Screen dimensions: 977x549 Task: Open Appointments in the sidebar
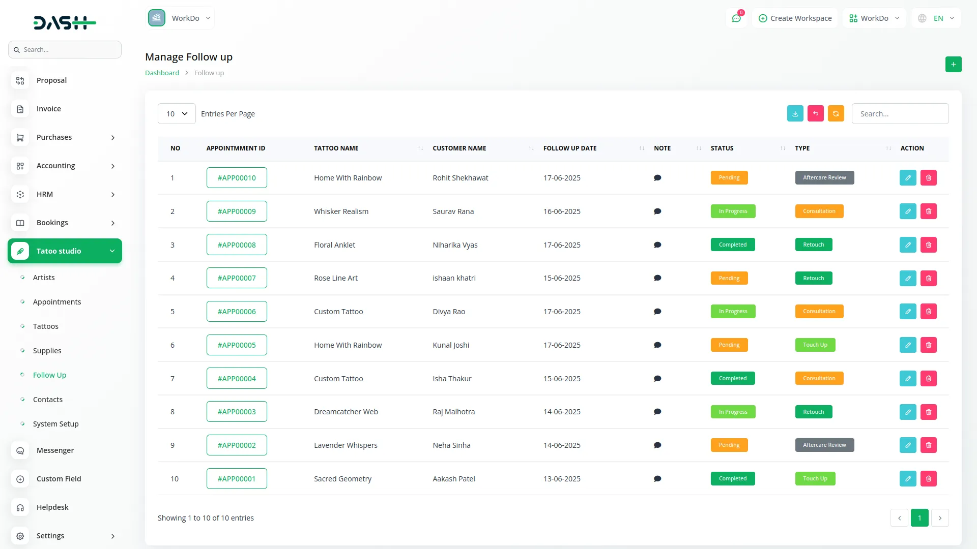(x=57, y=302)
